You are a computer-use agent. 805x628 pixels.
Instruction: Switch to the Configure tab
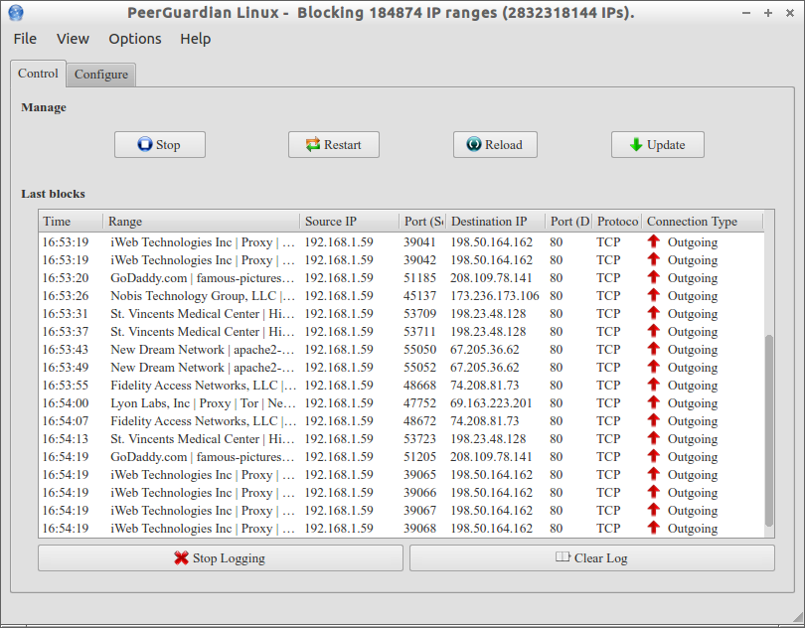pyautogui.click(x=101, y=75)
